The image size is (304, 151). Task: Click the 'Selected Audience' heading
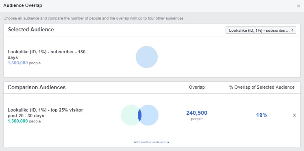coord(31,29)
